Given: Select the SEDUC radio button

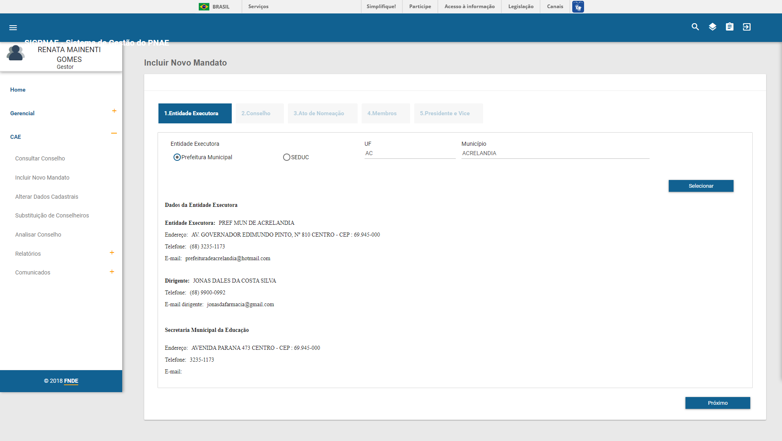Looking at the screenshot, I should click(287, 157).
